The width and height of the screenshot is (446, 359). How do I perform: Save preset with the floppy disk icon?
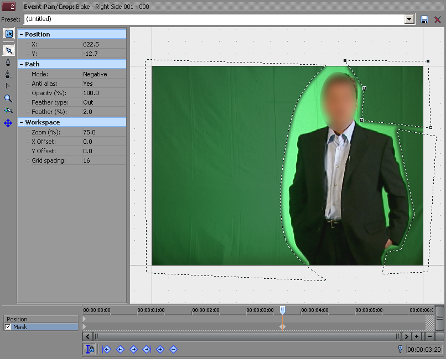point(424,19)
